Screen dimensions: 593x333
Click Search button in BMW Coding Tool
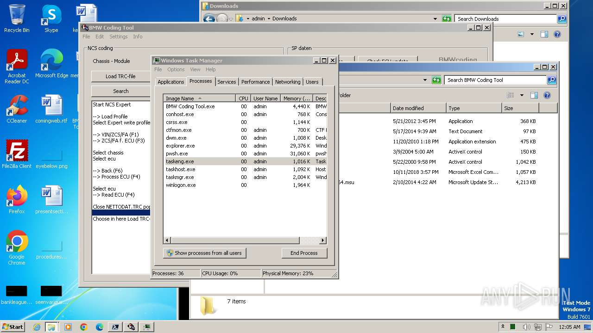coord(120,91)
